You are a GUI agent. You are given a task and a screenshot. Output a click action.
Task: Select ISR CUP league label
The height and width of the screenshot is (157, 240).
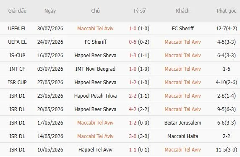[17, 82]
